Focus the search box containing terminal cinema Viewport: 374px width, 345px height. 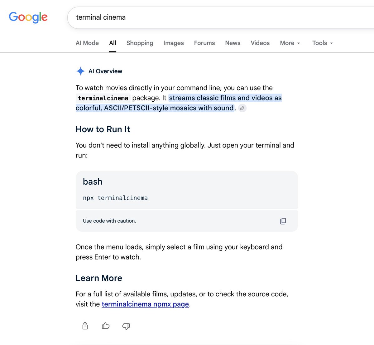tap(221, 17)
